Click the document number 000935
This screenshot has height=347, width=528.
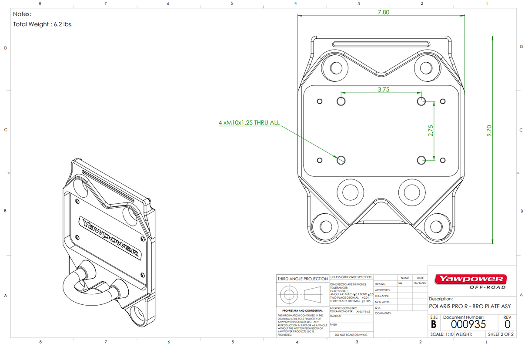pos(468,324)
